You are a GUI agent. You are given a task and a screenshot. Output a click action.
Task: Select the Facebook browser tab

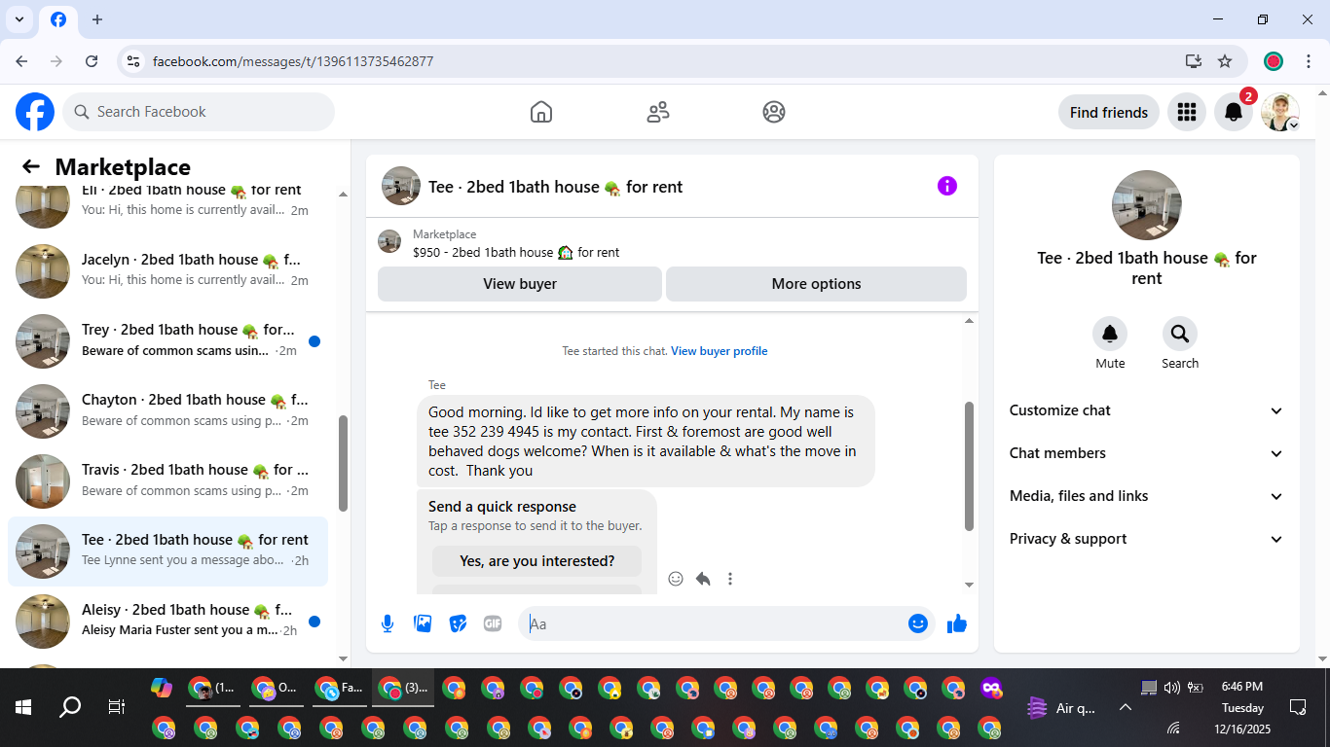click(58, 20)
